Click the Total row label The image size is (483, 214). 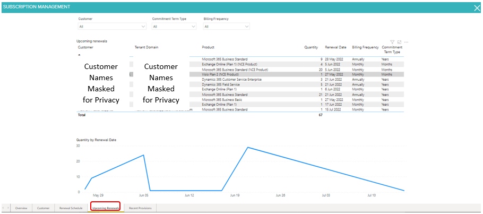(82, 115)
